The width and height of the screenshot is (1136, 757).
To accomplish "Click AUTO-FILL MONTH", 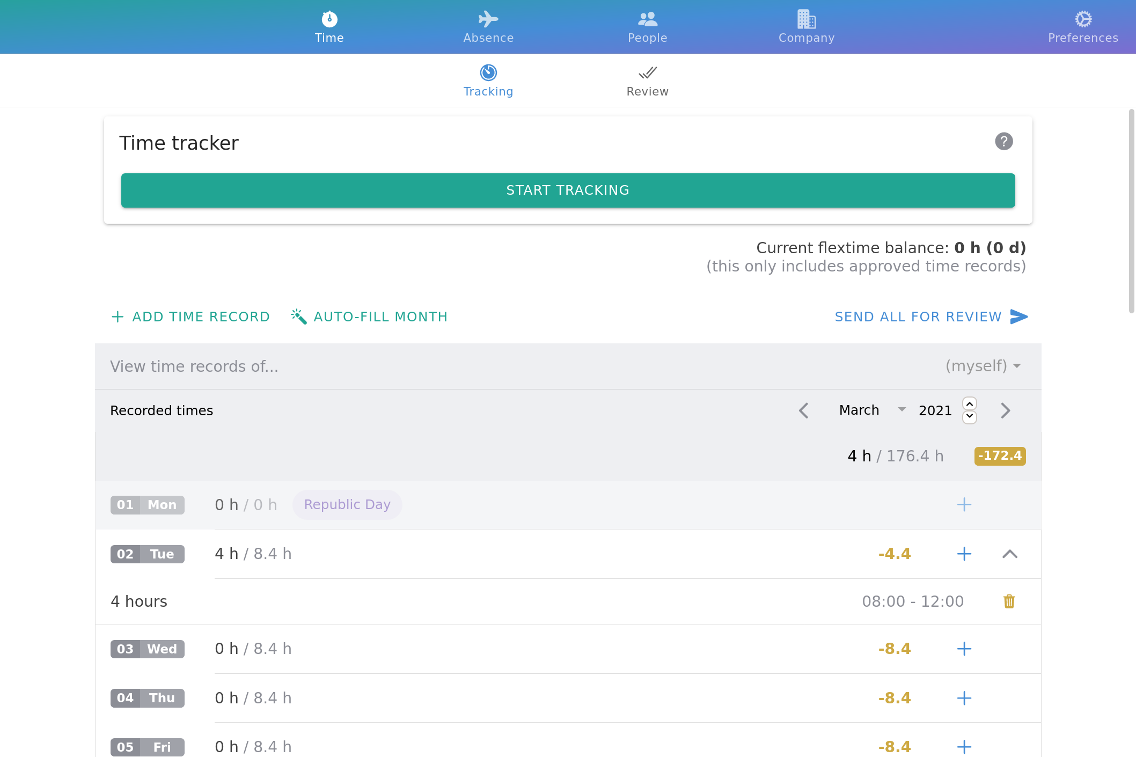I will (x=369, y=317).
